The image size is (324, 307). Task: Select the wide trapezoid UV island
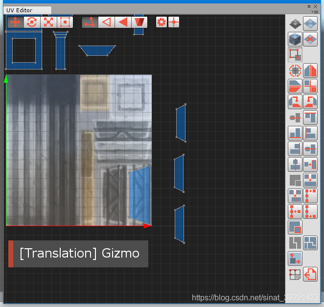97,50
